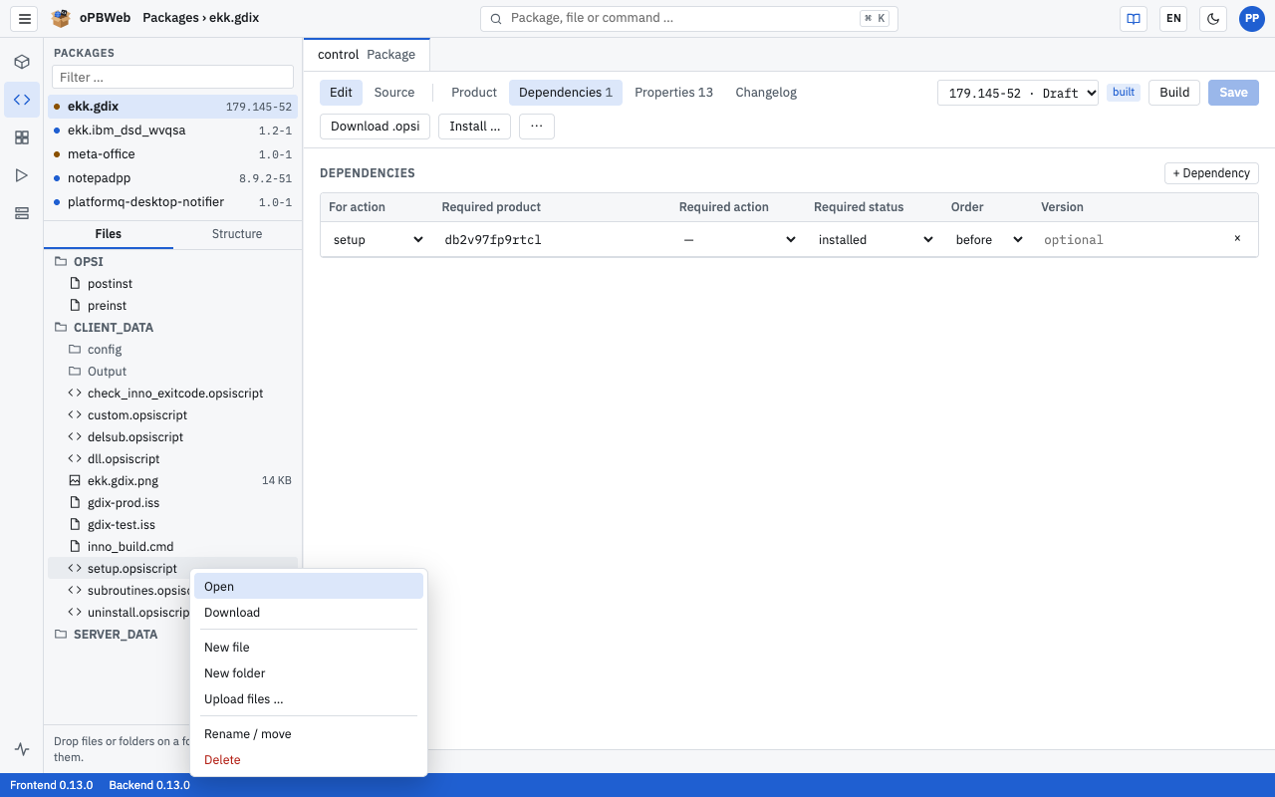Image resolution: width=1275 pixels, height=797 pixels.
Task: Click the EN language button
Action: click(x=1173, y=18)
